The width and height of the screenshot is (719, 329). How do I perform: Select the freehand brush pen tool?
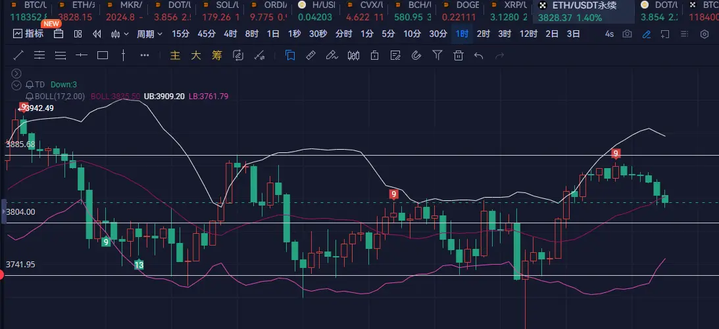332,55
